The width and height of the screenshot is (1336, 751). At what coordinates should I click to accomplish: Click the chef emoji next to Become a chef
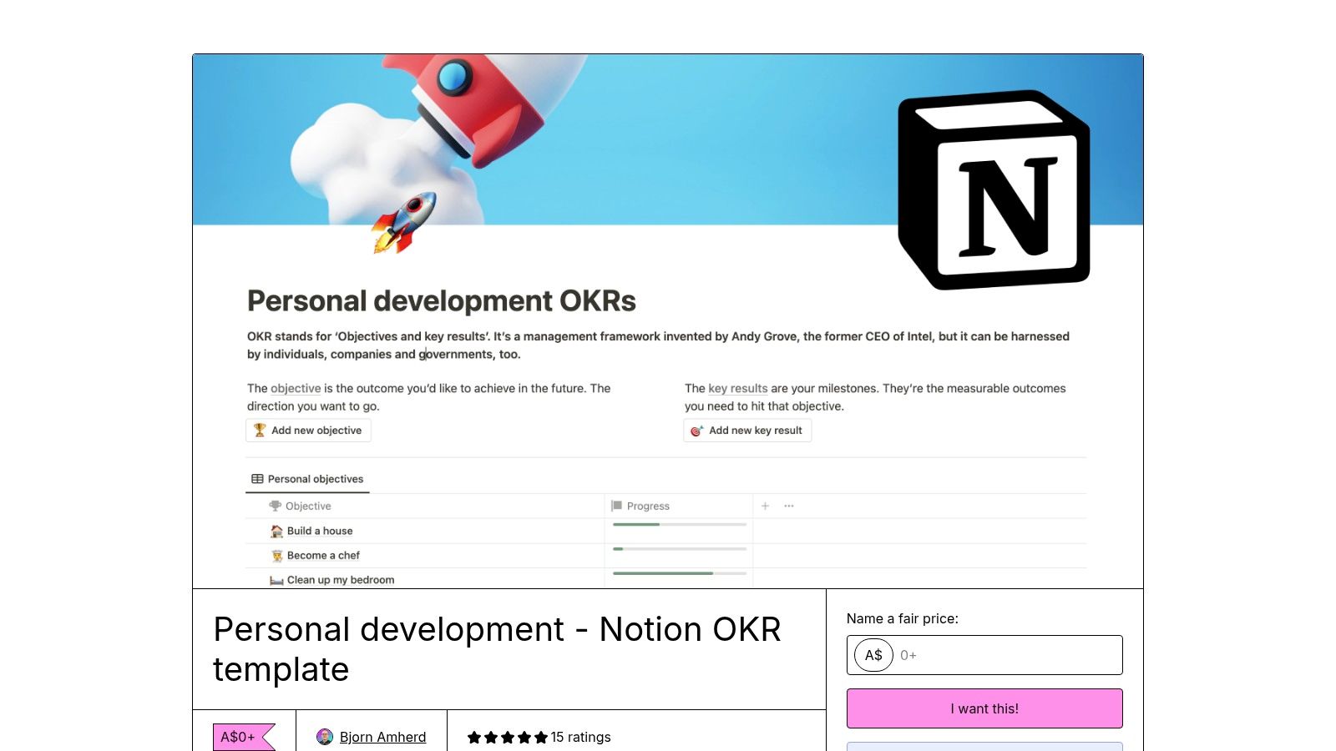[x=276, y=555]
